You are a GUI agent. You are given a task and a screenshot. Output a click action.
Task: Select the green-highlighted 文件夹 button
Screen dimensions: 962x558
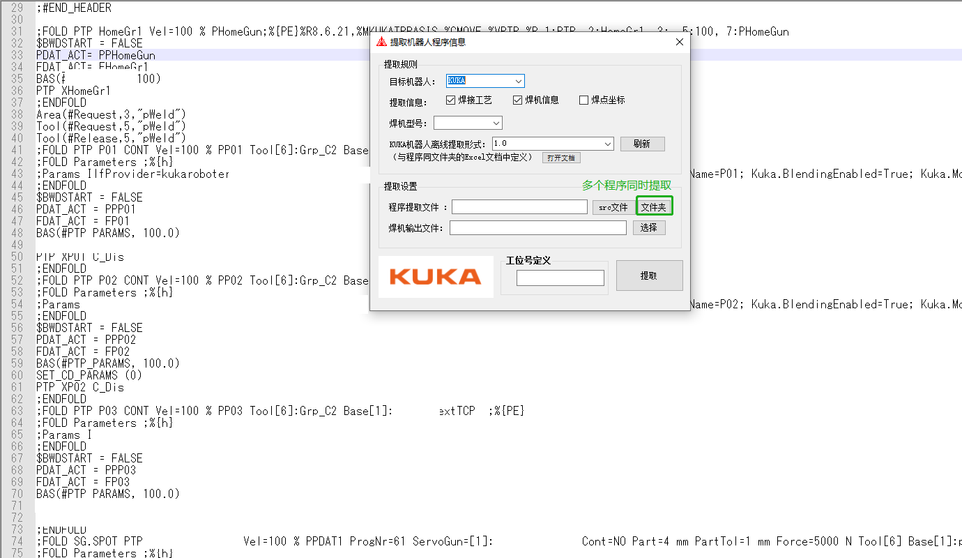click(654, 206)
